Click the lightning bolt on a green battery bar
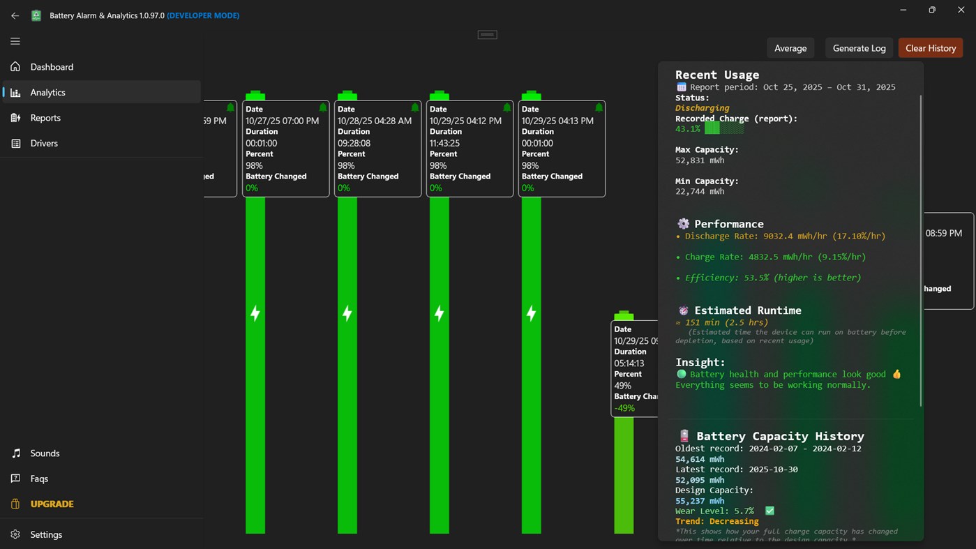976x549 pixels. (x=255, y=313)
